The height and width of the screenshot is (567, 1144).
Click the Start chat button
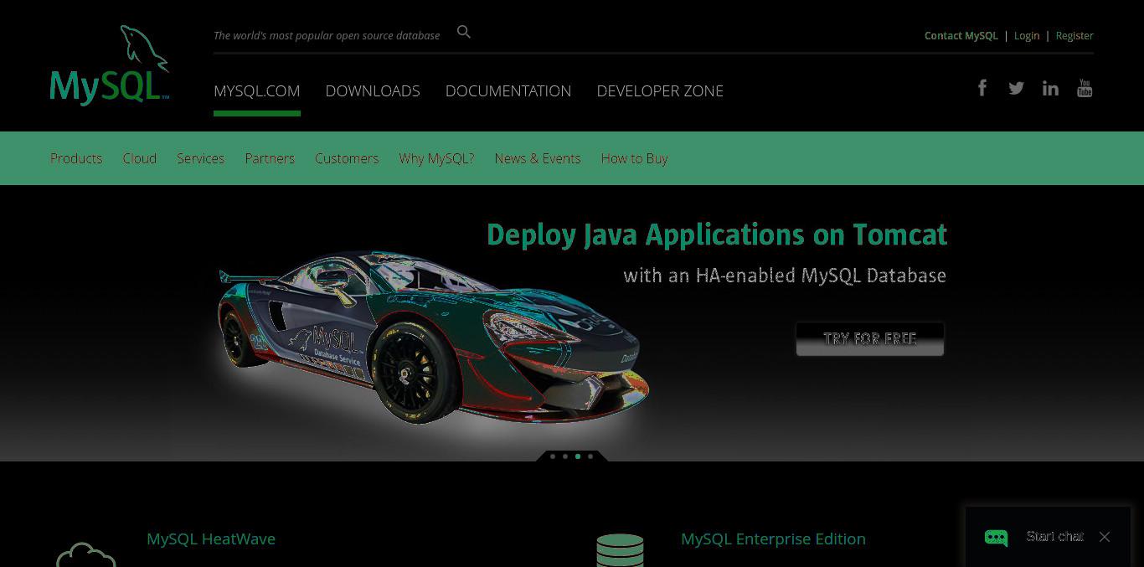pos(1054,536)
